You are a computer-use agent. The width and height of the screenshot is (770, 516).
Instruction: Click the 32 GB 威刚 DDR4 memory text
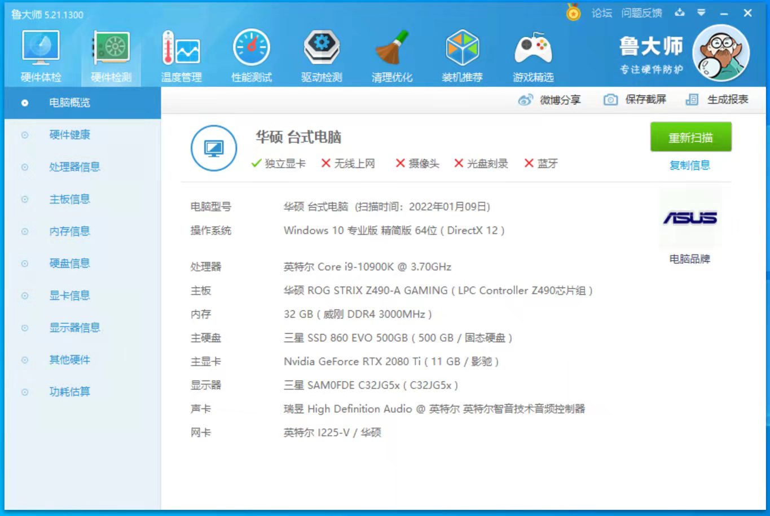coord(358,314)
